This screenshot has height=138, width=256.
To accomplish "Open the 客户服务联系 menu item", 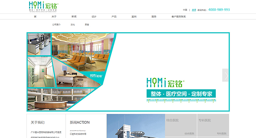I will pos(179,17).
